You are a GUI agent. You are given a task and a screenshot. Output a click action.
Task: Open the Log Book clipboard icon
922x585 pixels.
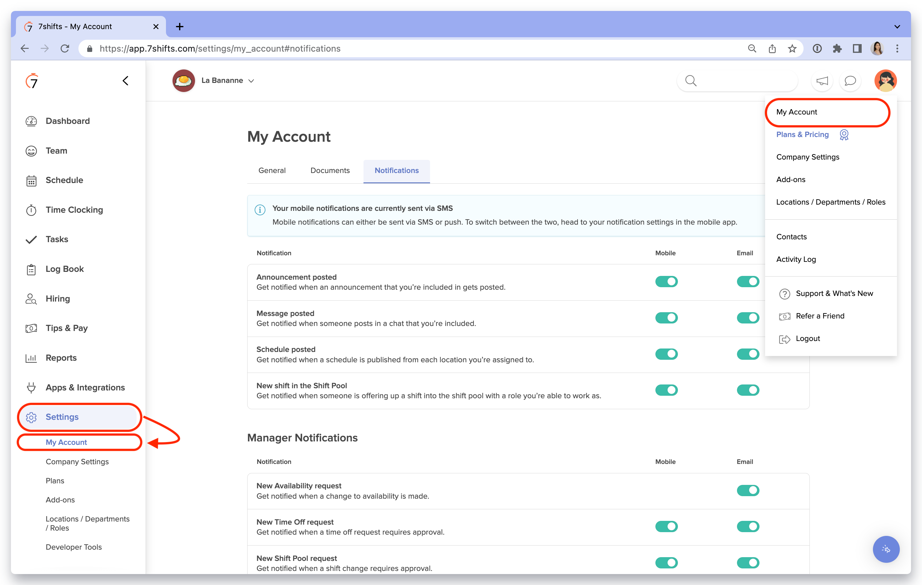[31, 269]
